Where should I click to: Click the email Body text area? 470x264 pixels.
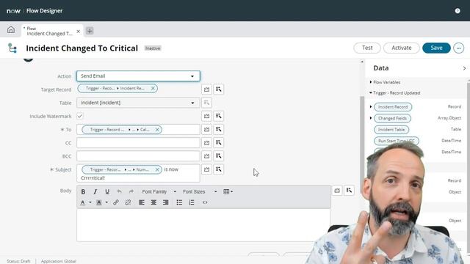point(203,225)
